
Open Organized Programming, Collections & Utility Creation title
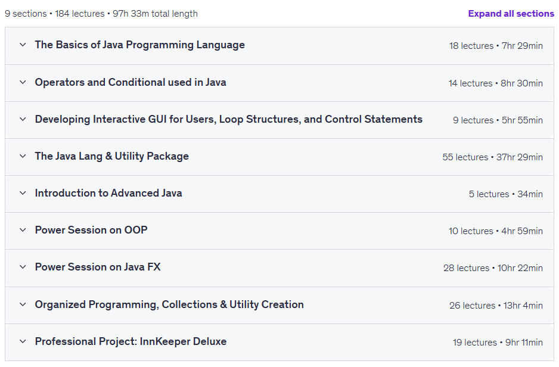click(169, 304)
